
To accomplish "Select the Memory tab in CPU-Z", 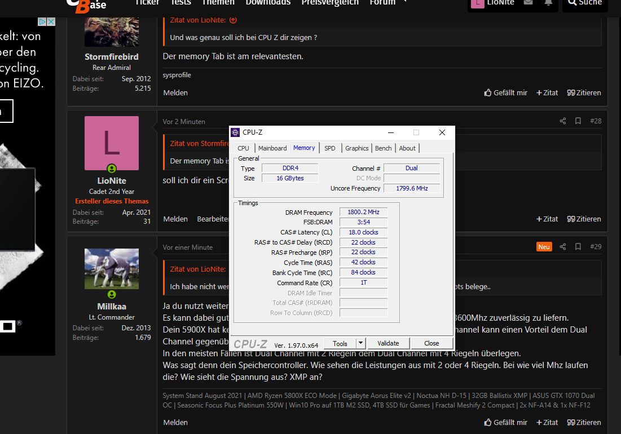I will point(304,148).
